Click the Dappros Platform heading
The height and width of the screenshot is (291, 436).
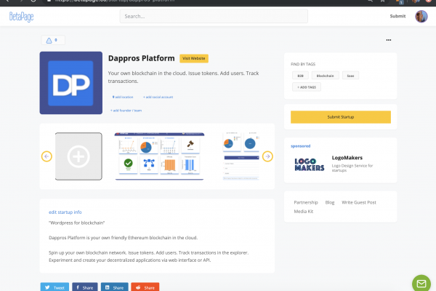click(141, 58)
